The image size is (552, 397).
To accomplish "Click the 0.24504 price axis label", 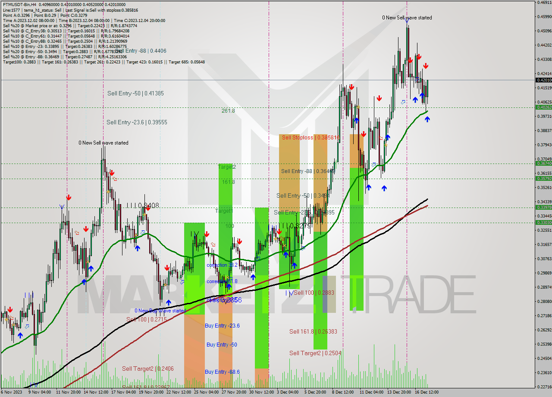I will point(544,358).
